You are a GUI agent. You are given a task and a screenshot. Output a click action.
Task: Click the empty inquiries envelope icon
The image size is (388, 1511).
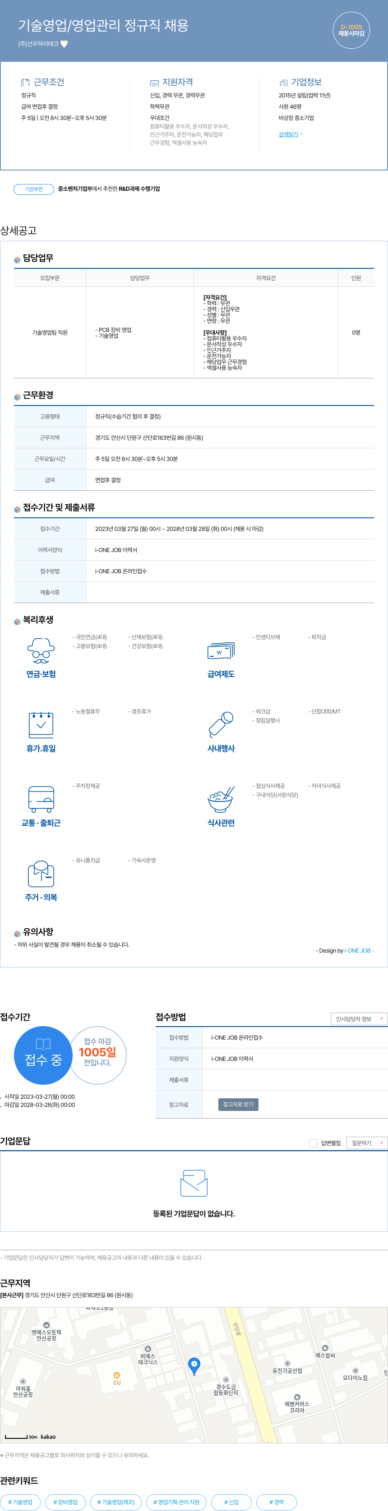coord(194,1183)
